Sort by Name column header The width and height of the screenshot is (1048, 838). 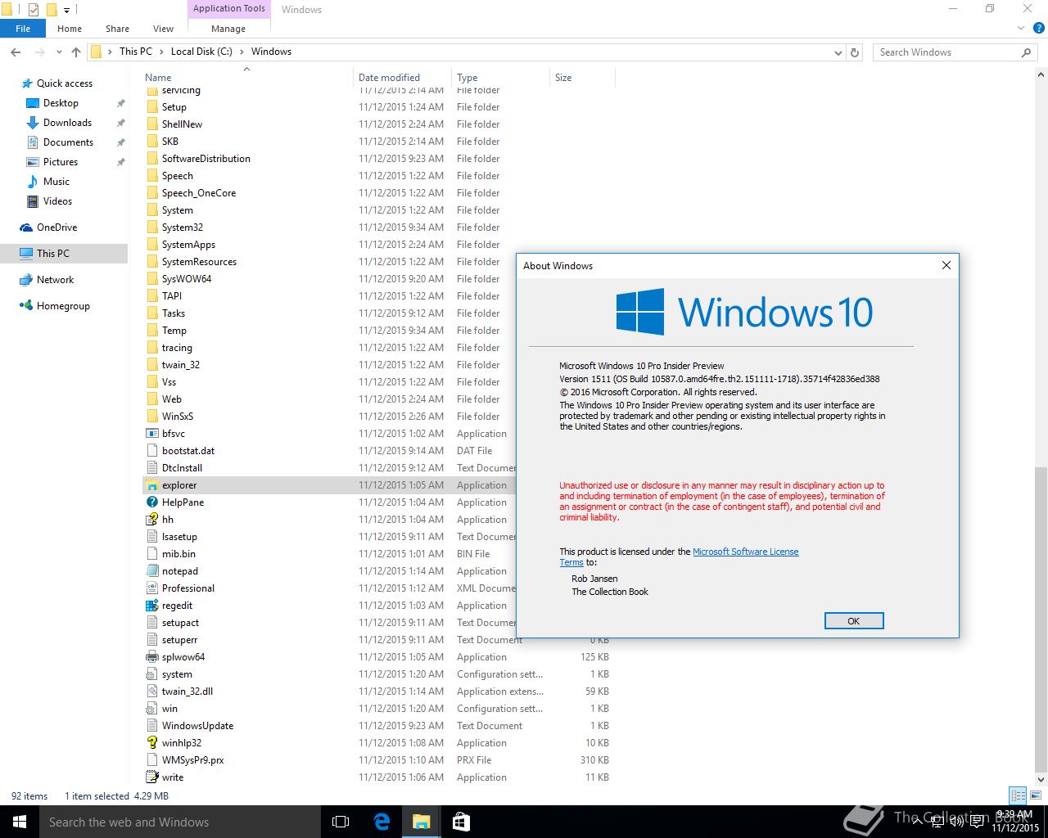pos(246,78)
